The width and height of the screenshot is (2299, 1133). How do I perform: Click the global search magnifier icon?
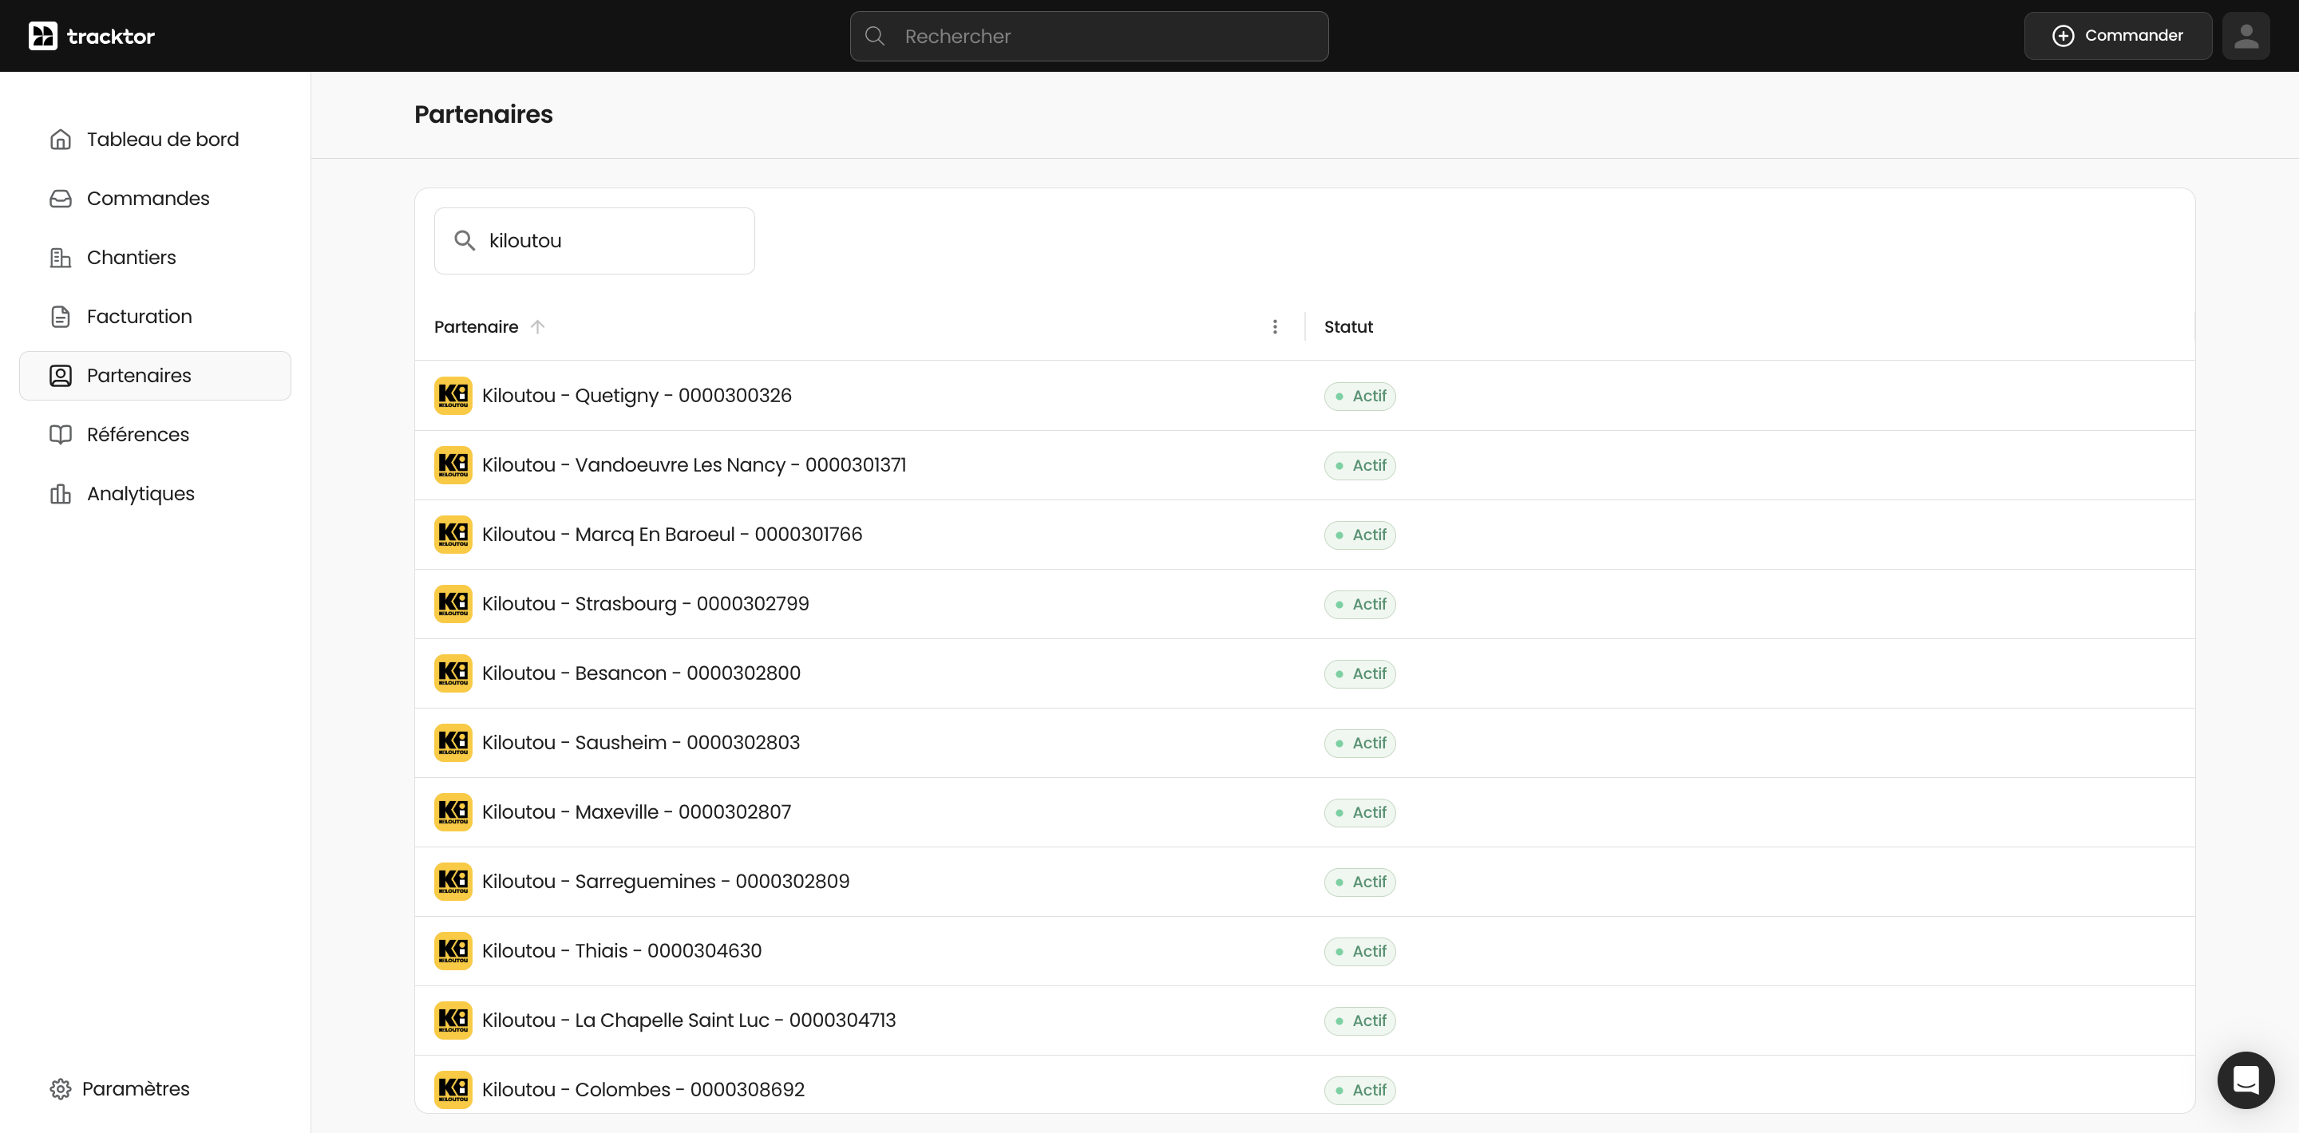tap(875, 36)
